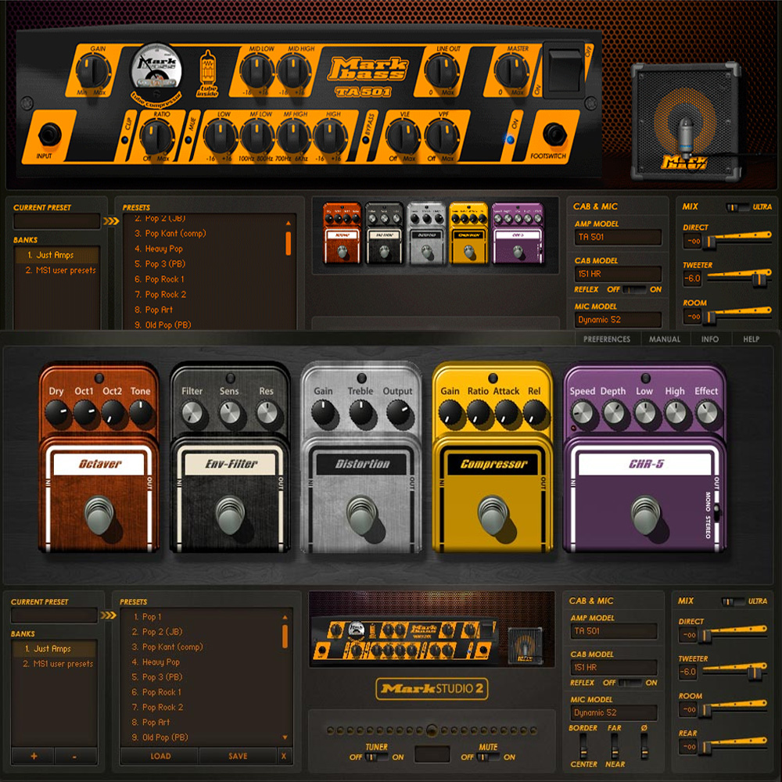Select the orange Octaver pedal thumbnail
782x782 pixels.
pyautogui.click(x=343, y=233)
